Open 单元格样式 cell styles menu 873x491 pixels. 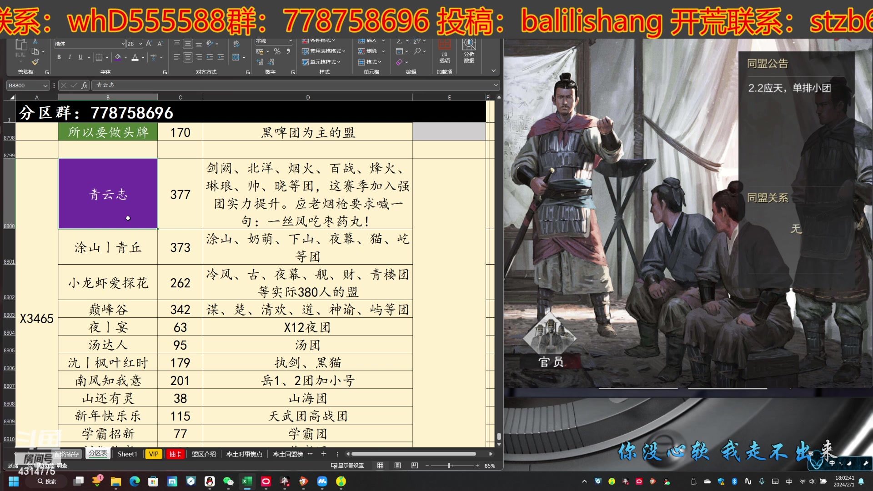pos(321,62)
